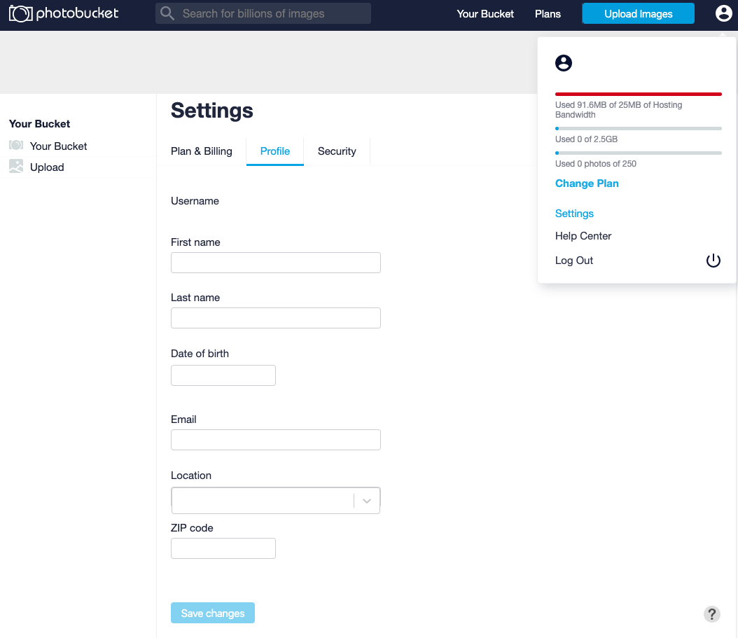
Task: Switch to the Security tab
Action: pyautogui.click(x=337, y=151)
